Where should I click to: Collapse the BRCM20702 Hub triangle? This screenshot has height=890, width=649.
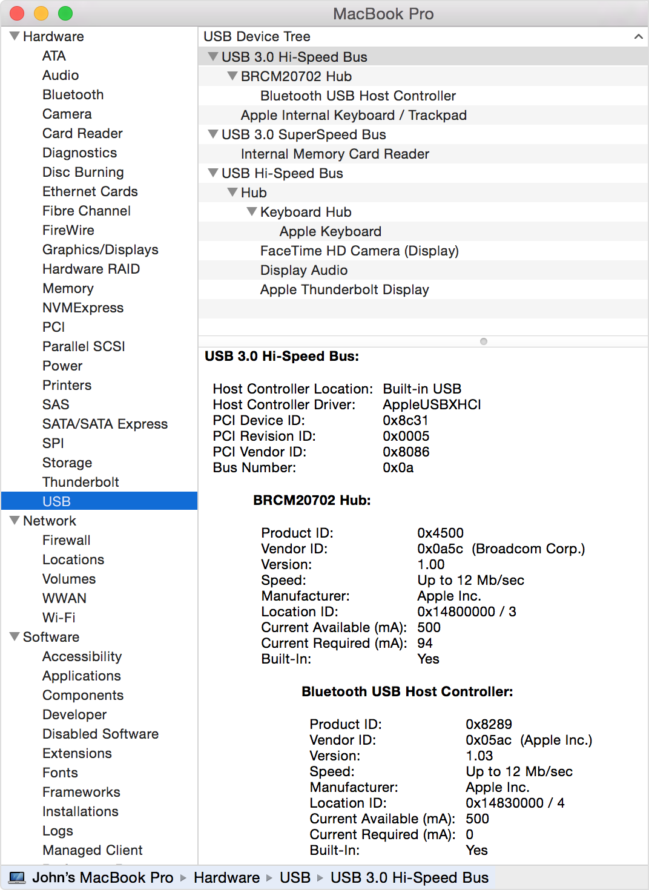pos(232,76)
